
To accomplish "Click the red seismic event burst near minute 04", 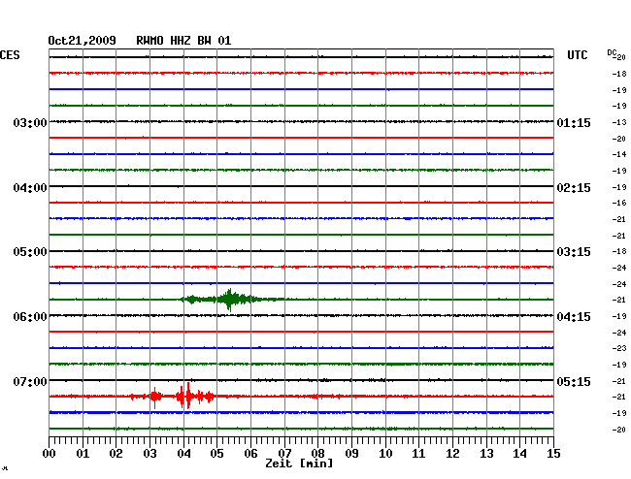I will (188, 397).
